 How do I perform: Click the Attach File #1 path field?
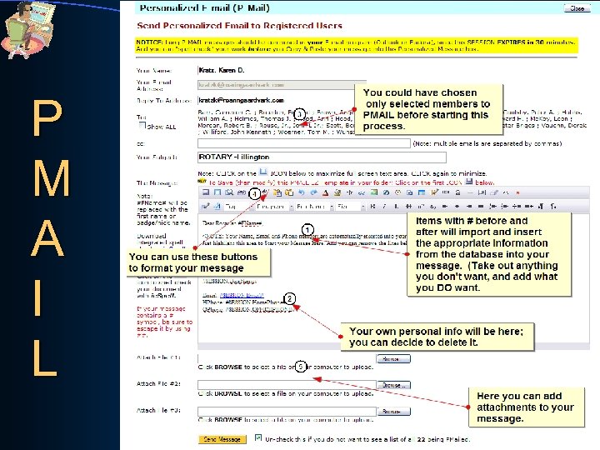tap(287, 358)
